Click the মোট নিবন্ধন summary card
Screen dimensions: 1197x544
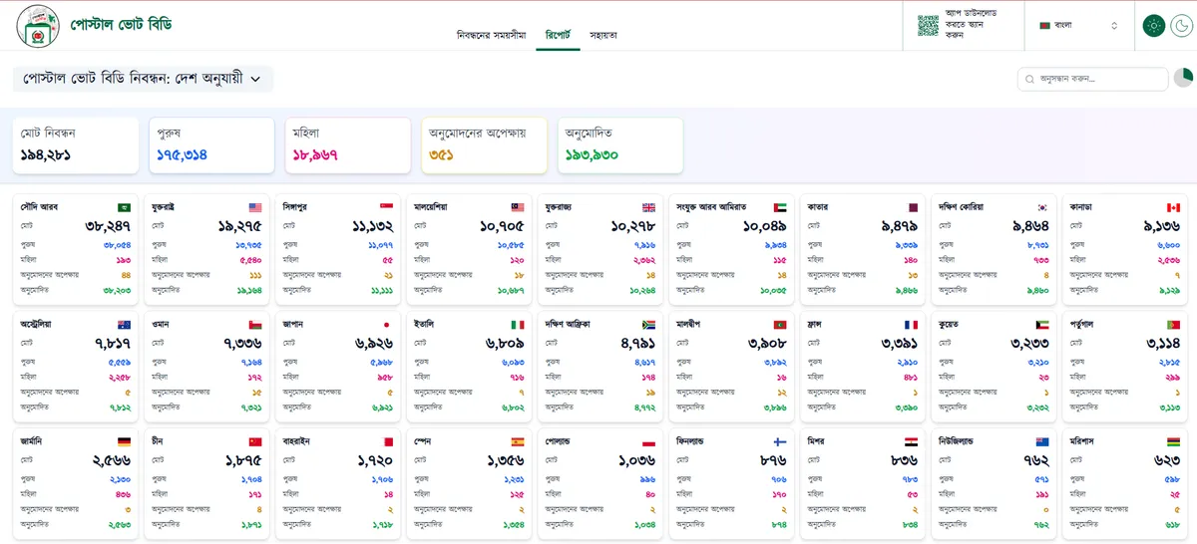click(76, 145)
